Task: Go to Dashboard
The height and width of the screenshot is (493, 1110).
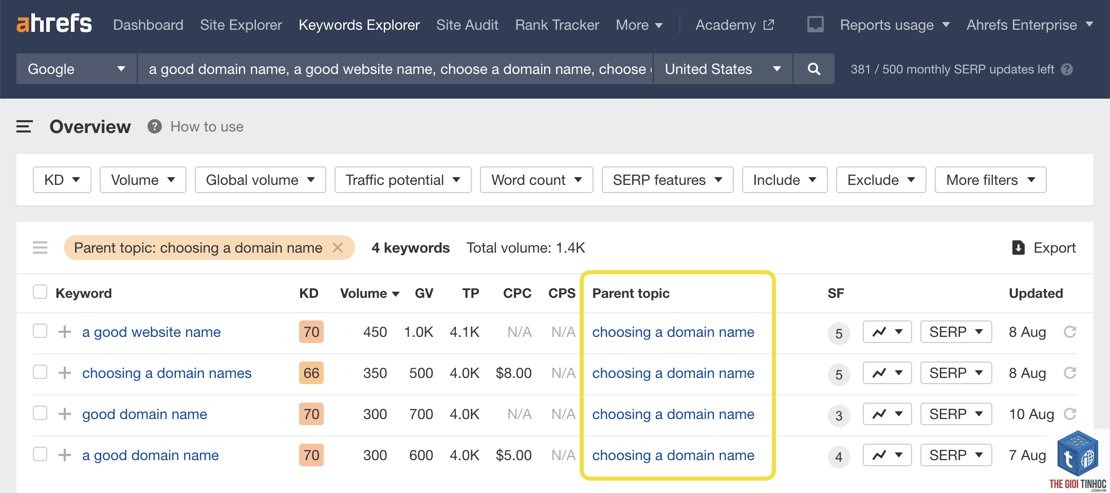Action: (148, 25)
